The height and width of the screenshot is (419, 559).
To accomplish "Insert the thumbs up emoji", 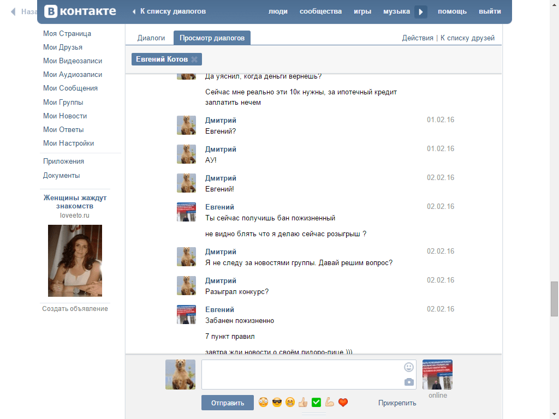I will [x=303, y=403].
